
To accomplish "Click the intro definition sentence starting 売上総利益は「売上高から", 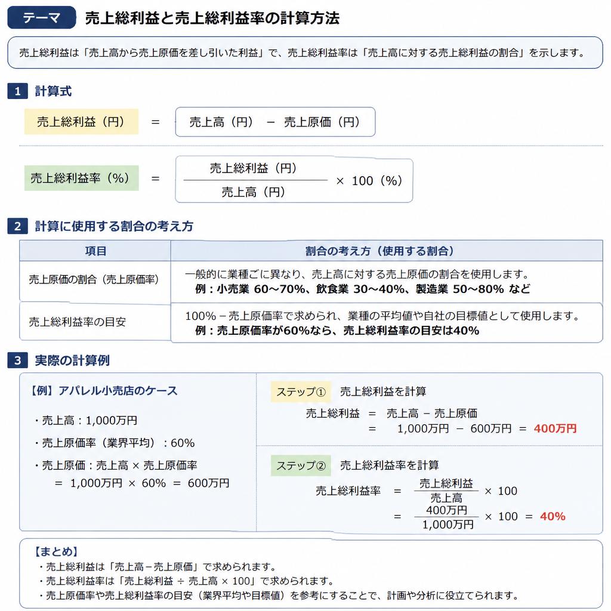I will tap(302, 53).
